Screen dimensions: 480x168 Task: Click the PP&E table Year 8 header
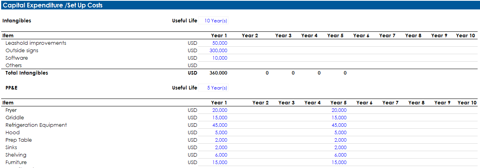[x=417, y=103]
